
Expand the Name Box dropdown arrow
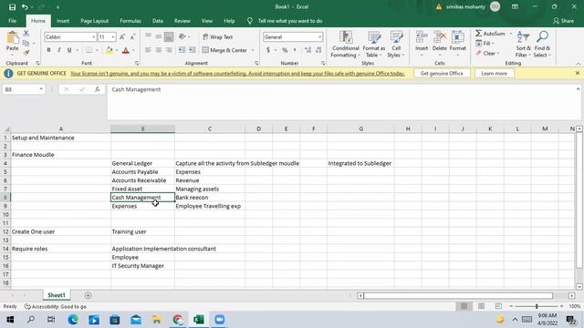pos(41,89)
